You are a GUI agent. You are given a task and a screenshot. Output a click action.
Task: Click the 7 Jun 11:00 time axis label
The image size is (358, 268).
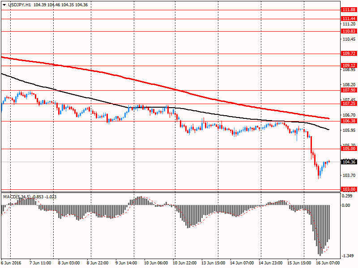[40, 263]
